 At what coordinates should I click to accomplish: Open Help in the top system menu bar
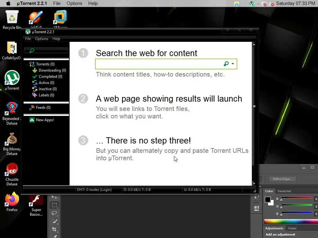pyautogui.click(x=93, y=3)
